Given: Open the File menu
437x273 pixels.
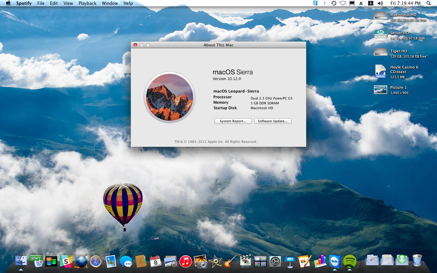Looking at the screenshot, I should point(41,3).
